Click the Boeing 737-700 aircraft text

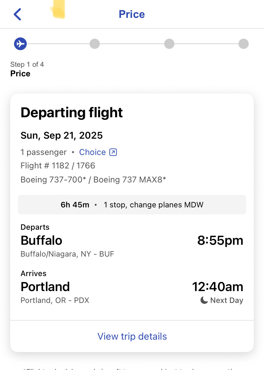[x=53, y=180]
